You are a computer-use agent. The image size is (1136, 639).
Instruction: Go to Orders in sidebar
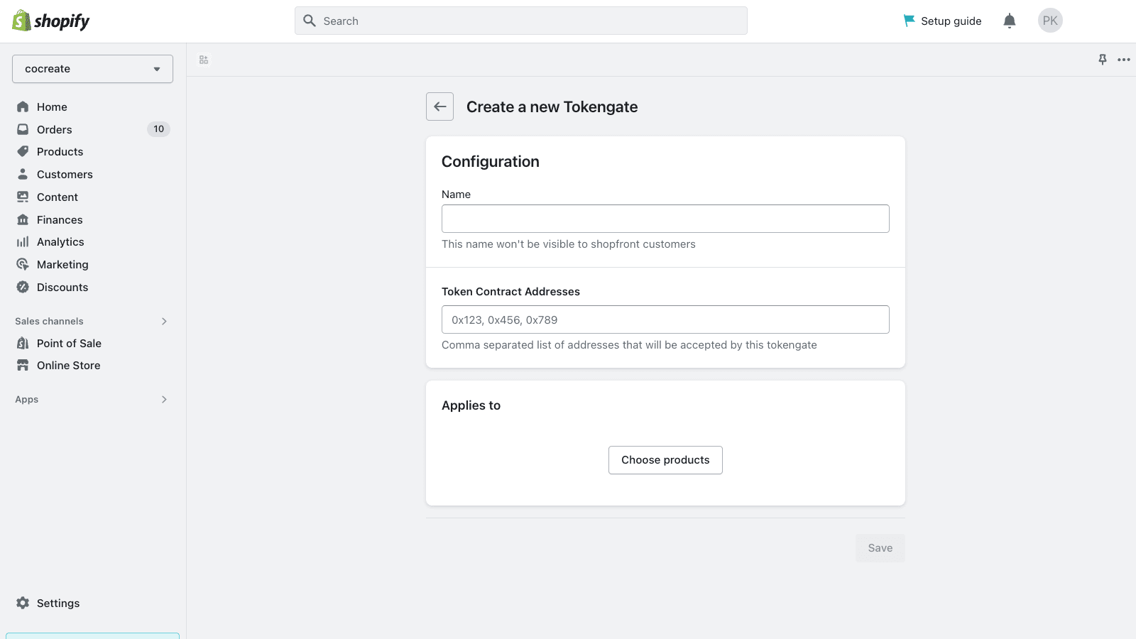(55, 129)
